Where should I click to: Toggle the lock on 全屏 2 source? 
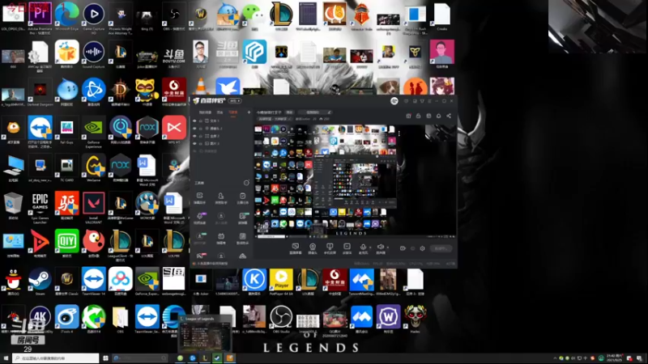pos(201,136)
